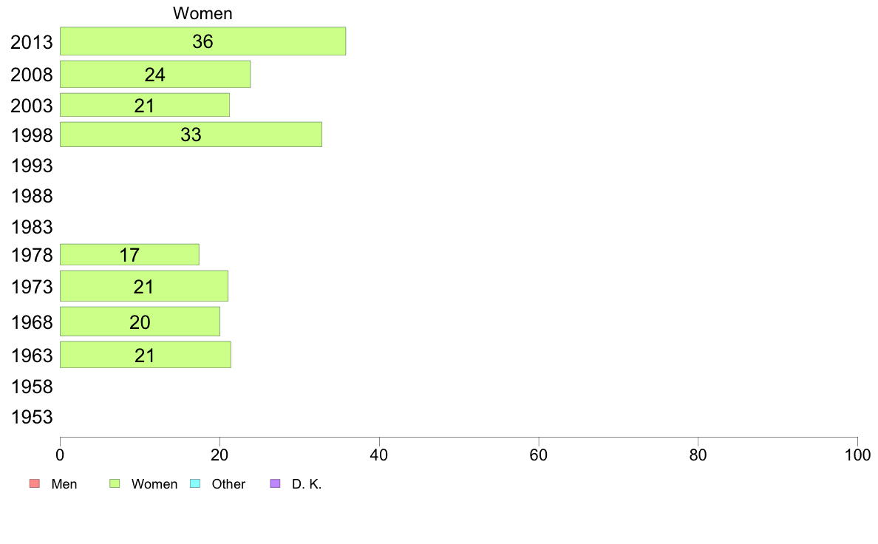Screen dimensions: 878x544
Task: Select the 1968 bar showing 20
Action: [x=140, y=321]
